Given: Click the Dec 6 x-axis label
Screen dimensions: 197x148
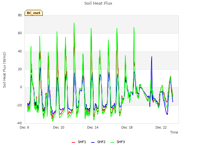Looking at the screenshot, I should (25, 127).
